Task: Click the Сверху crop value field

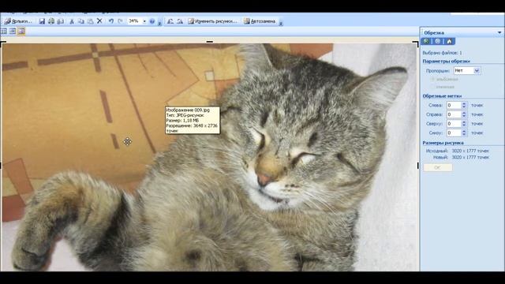Action: 454,124
